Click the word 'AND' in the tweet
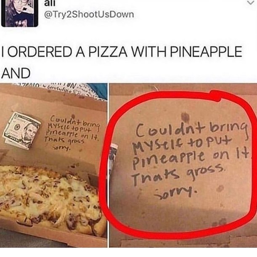 click(x=16, y=73)
